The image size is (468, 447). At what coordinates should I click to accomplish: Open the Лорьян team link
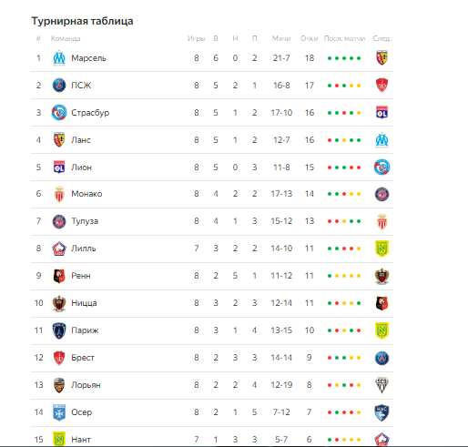[x=86, y=385]
